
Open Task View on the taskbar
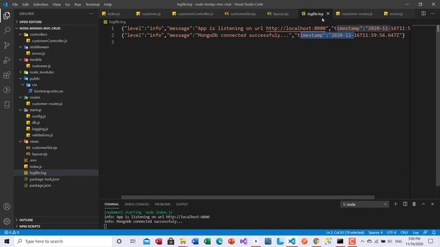point(133,241)
